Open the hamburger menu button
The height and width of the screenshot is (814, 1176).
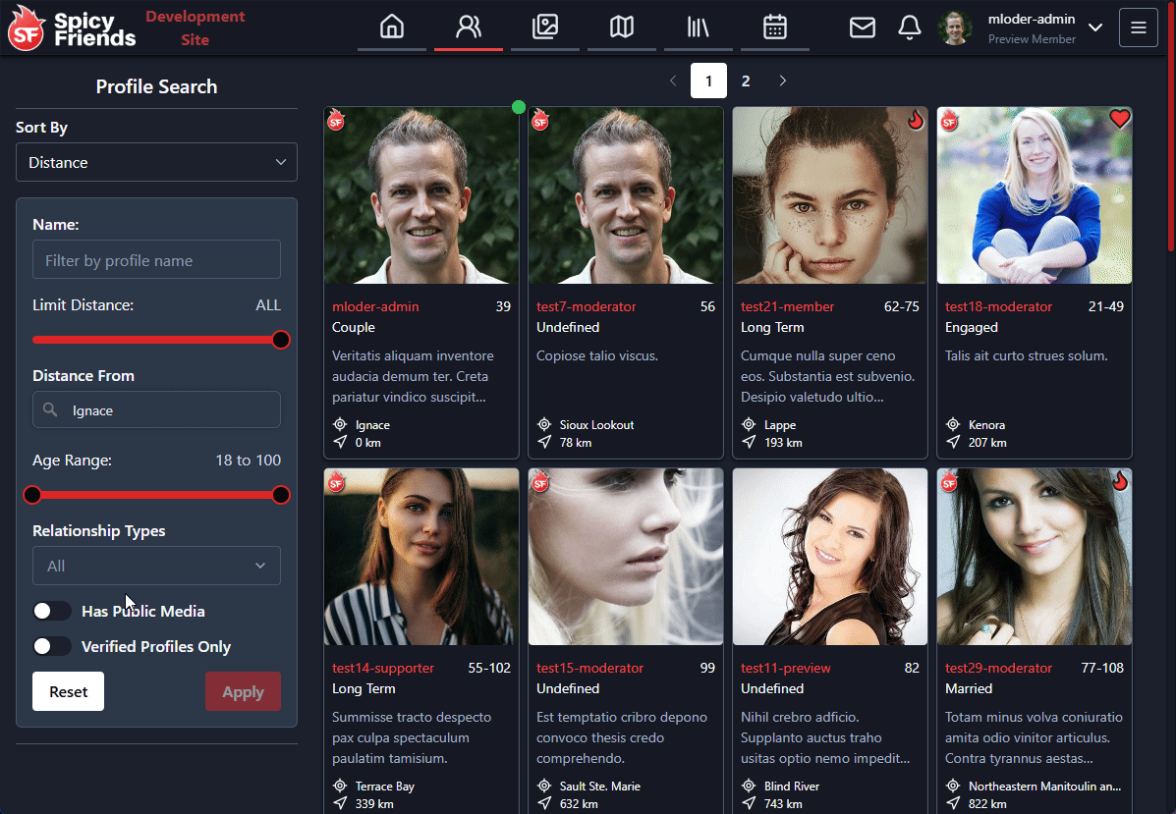pyautogui.click(x=1139, y=27)
